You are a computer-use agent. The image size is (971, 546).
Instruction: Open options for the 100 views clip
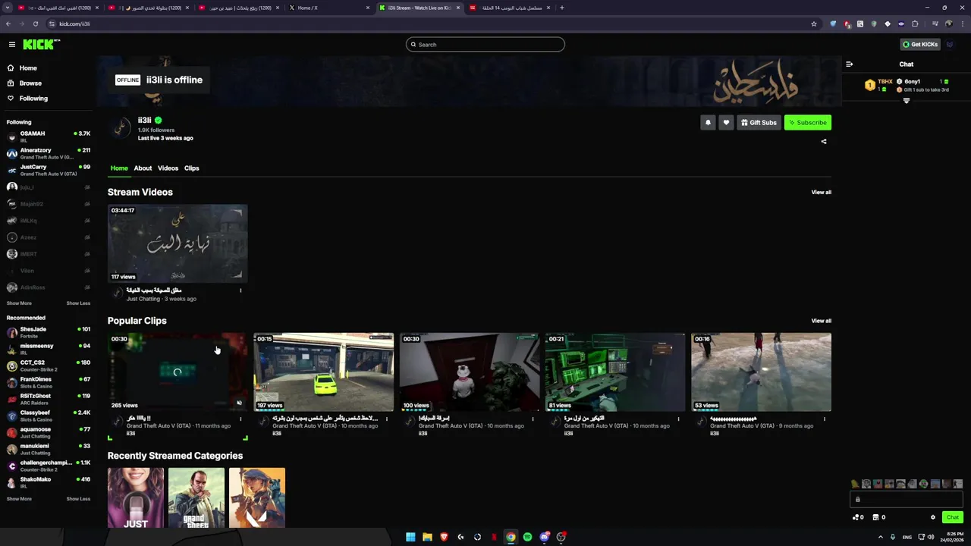click(x=533, y=419)
